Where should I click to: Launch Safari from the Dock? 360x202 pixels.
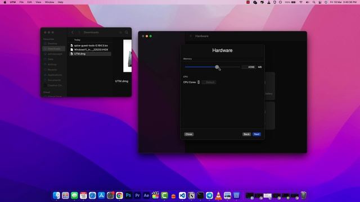[x=92, y=195]
